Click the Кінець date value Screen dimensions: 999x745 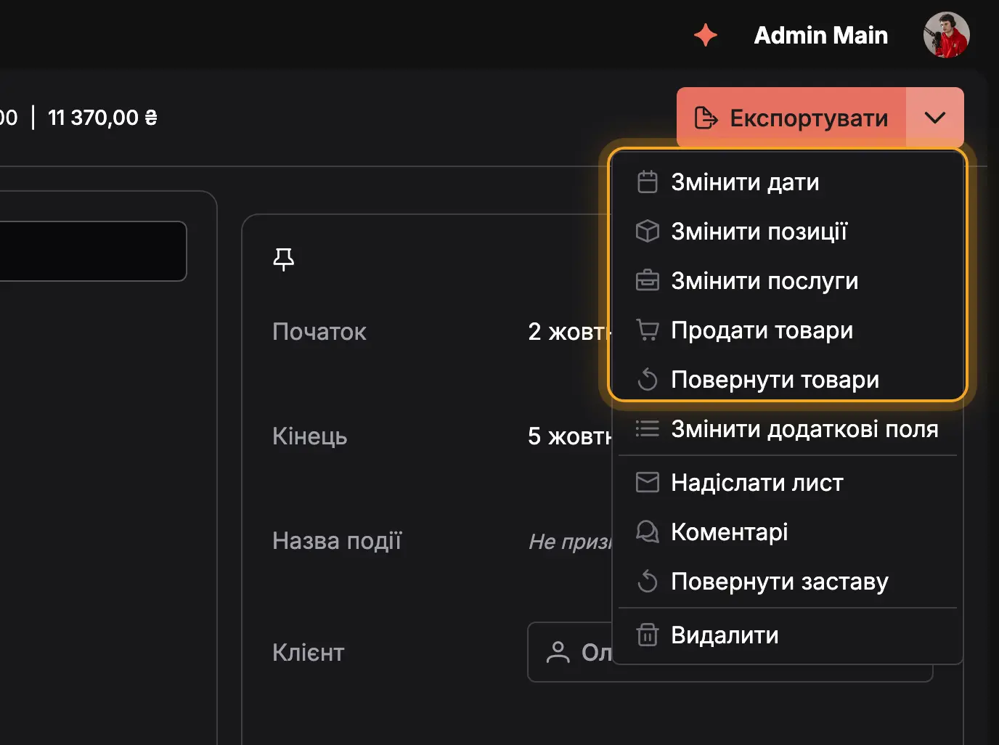point(570,436)
